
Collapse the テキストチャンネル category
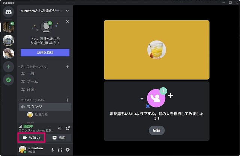[x=33, y=67]
